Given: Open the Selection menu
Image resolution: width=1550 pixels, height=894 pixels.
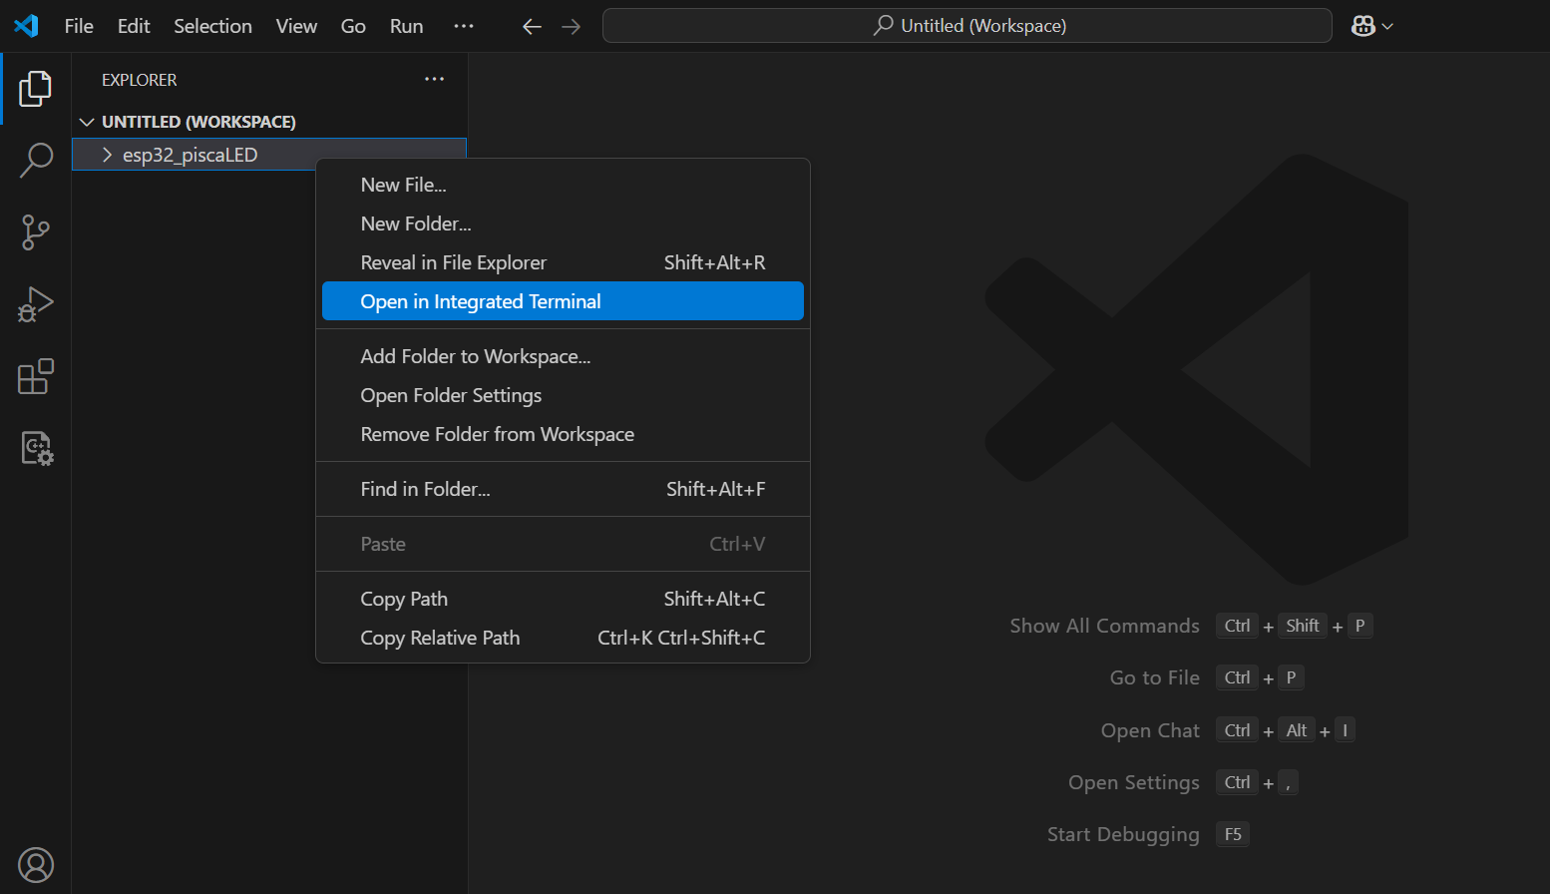Looking at the screenshot, I should coord(212,26).
